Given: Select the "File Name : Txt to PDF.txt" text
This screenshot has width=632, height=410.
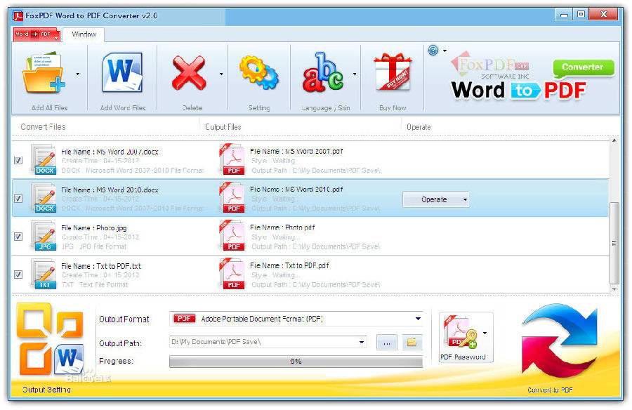Looking at the screenshot, I should click(101, 266).
